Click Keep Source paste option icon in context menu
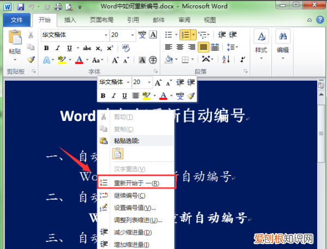 tap(118, 154)
